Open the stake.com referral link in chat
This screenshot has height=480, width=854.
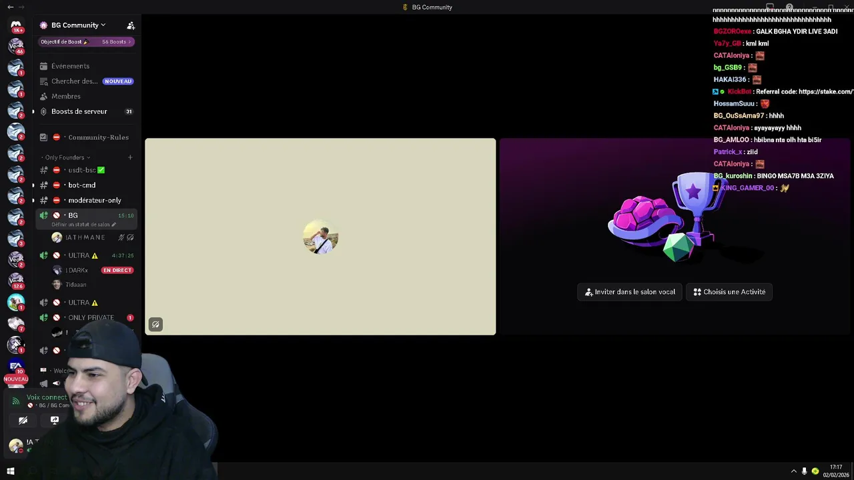(826, 92)
